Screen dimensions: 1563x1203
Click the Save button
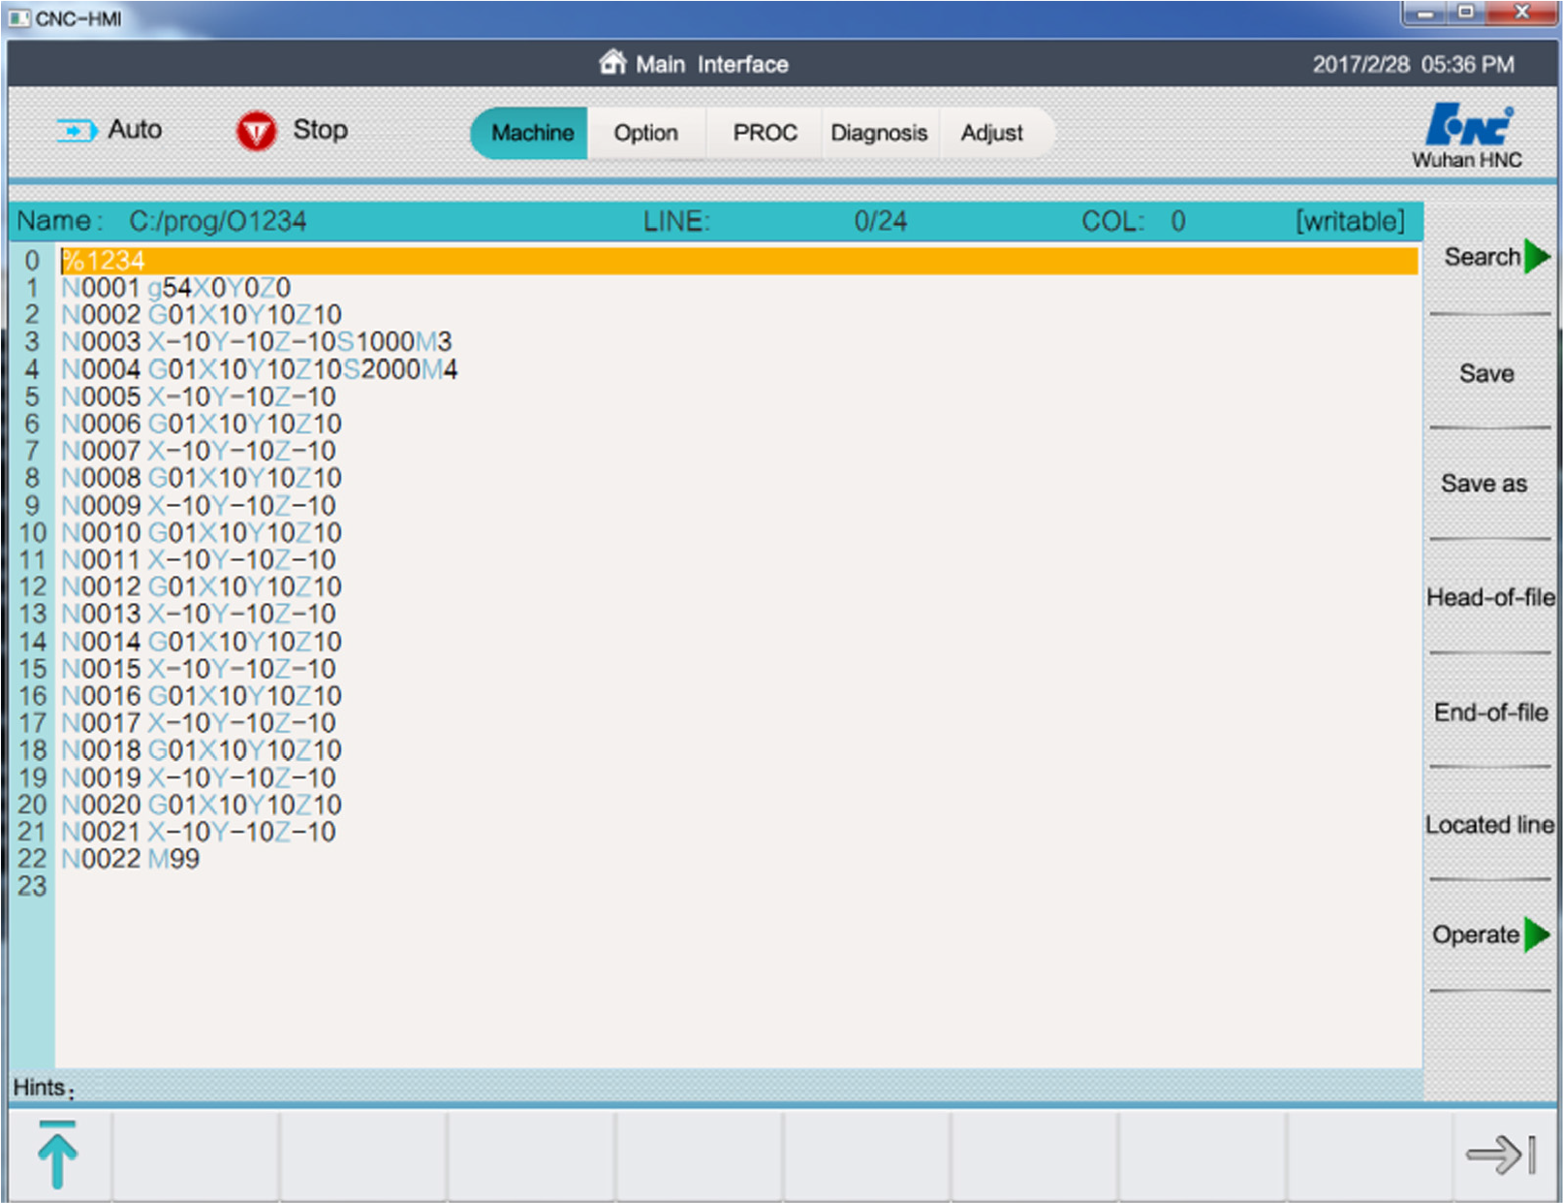[1486, 373]
